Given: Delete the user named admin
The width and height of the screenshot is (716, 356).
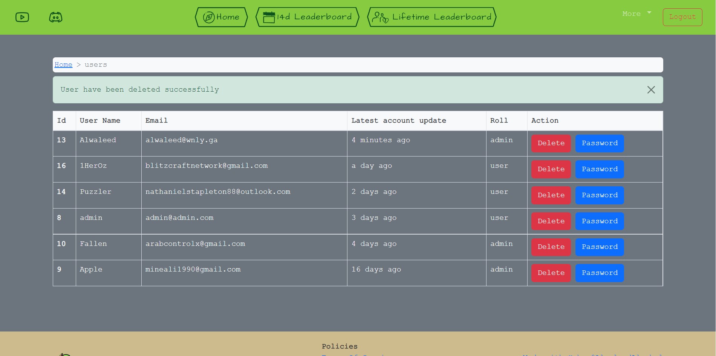Looking at the screenshot, I should click(551, 221).
